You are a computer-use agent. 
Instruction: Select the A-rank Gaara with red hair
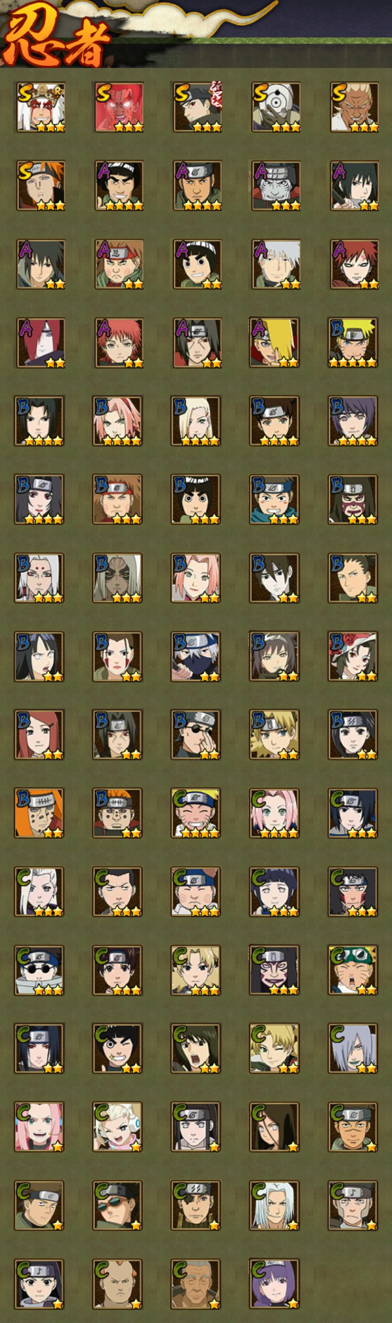(x=354, y=264)
